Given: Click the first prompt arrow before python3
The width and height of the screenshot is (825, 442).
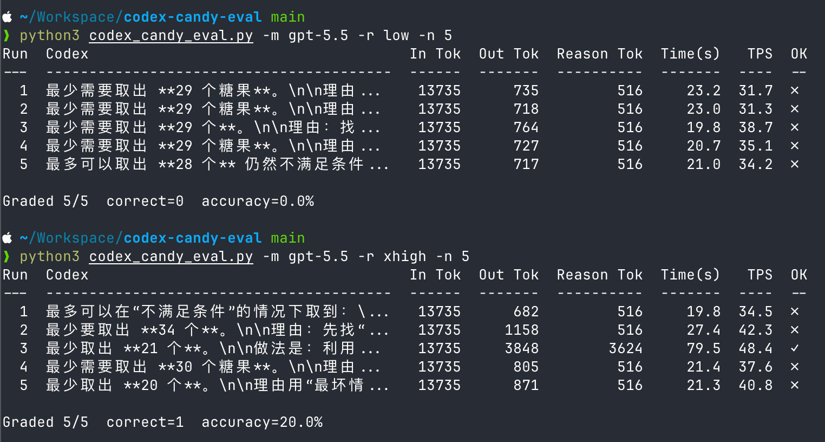Looking at the screenshot, I should (6, 36).
